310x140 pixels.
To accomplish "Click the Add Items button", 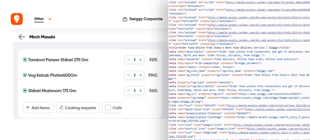I will point(38,108).
